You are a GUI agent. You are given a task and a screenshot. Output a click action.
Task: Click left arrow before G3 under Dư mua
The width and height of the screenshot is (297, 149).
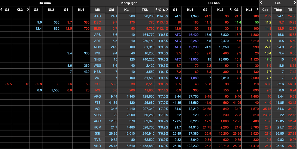2,9
